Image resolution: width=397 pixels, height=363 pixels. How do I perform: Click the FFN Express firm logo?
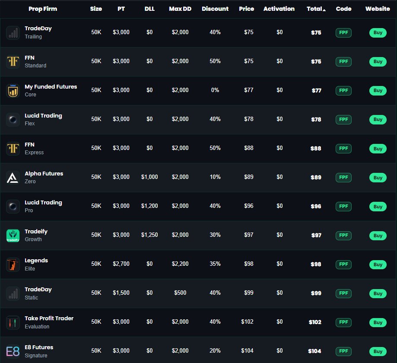pos(13,149)
